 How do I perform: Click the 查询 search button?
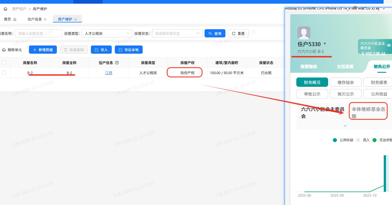click(x=215, y=33)
